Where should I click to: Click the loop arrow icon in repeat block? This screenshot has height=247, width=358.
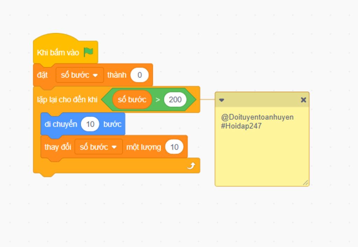click(191, 165)
